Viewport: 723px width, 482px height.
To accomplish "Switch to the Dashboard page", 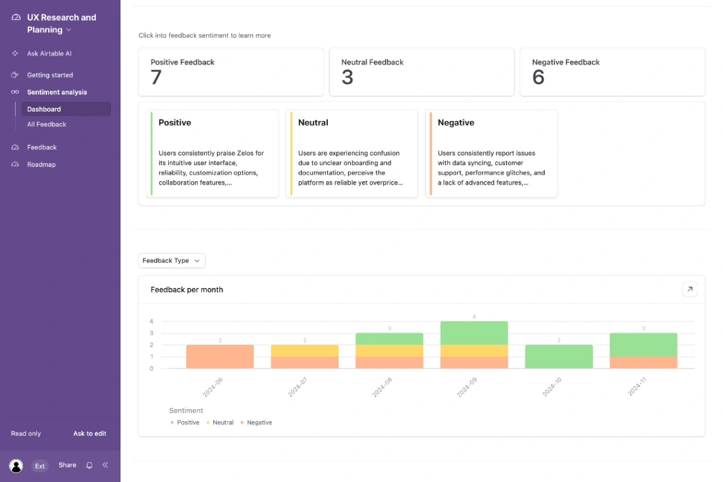I will coord(43,109).
